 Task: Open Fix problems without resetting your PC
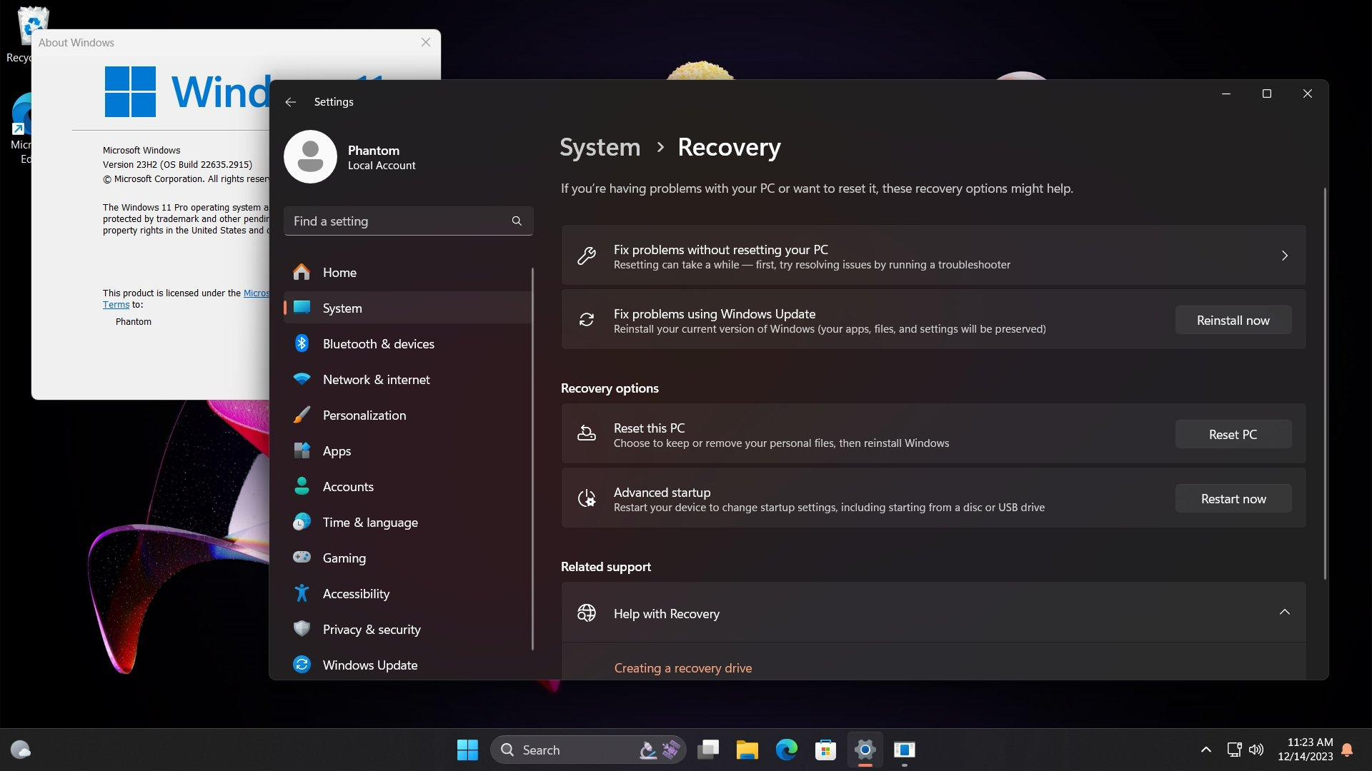coord(933,256)
